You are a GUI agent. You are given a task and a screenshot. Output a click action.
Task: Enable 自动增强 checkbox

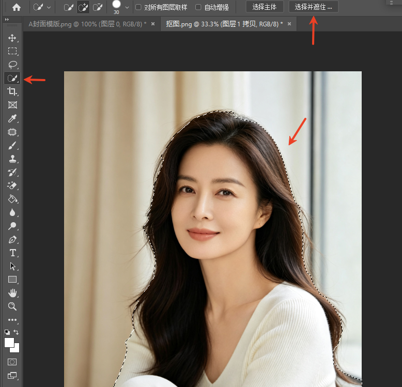pos(198,7)
